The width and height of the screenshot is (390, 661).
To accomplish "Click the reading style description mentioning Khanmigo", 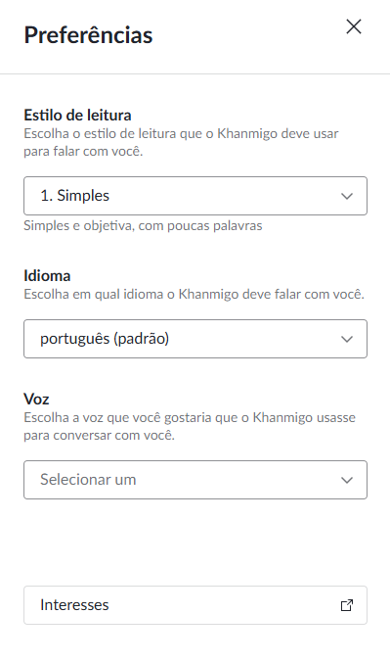I will coord(181,142).
